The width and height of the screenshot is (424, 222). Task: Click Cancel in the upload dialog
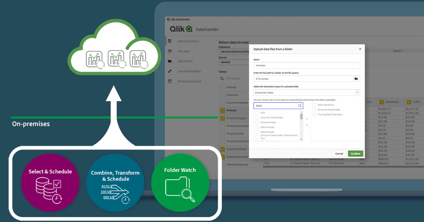[339, 153]
